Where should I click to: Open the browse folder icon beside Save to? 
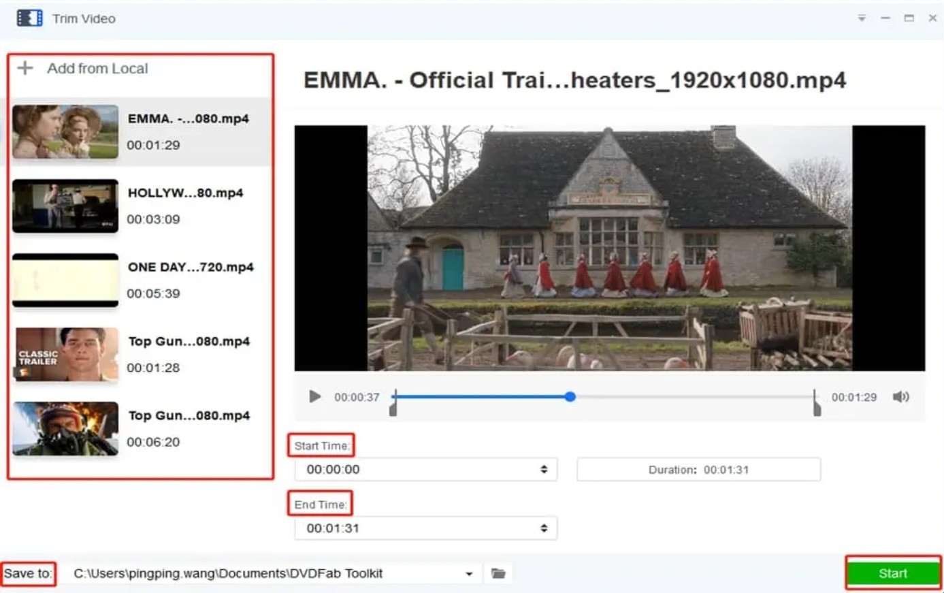point(498,573)
